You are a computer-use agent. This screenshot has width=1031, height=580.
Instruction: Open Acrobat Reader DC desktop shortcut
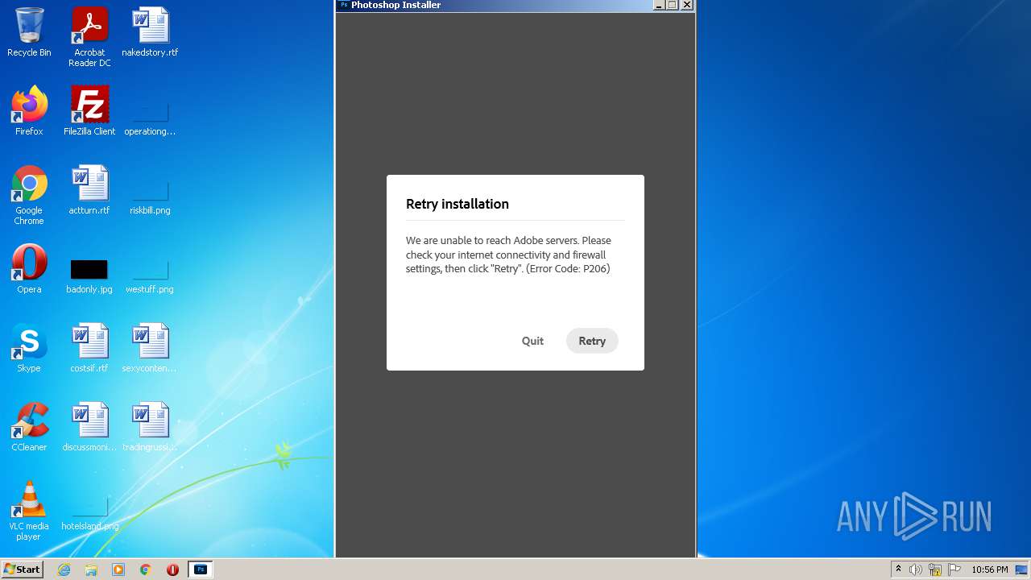89,37
